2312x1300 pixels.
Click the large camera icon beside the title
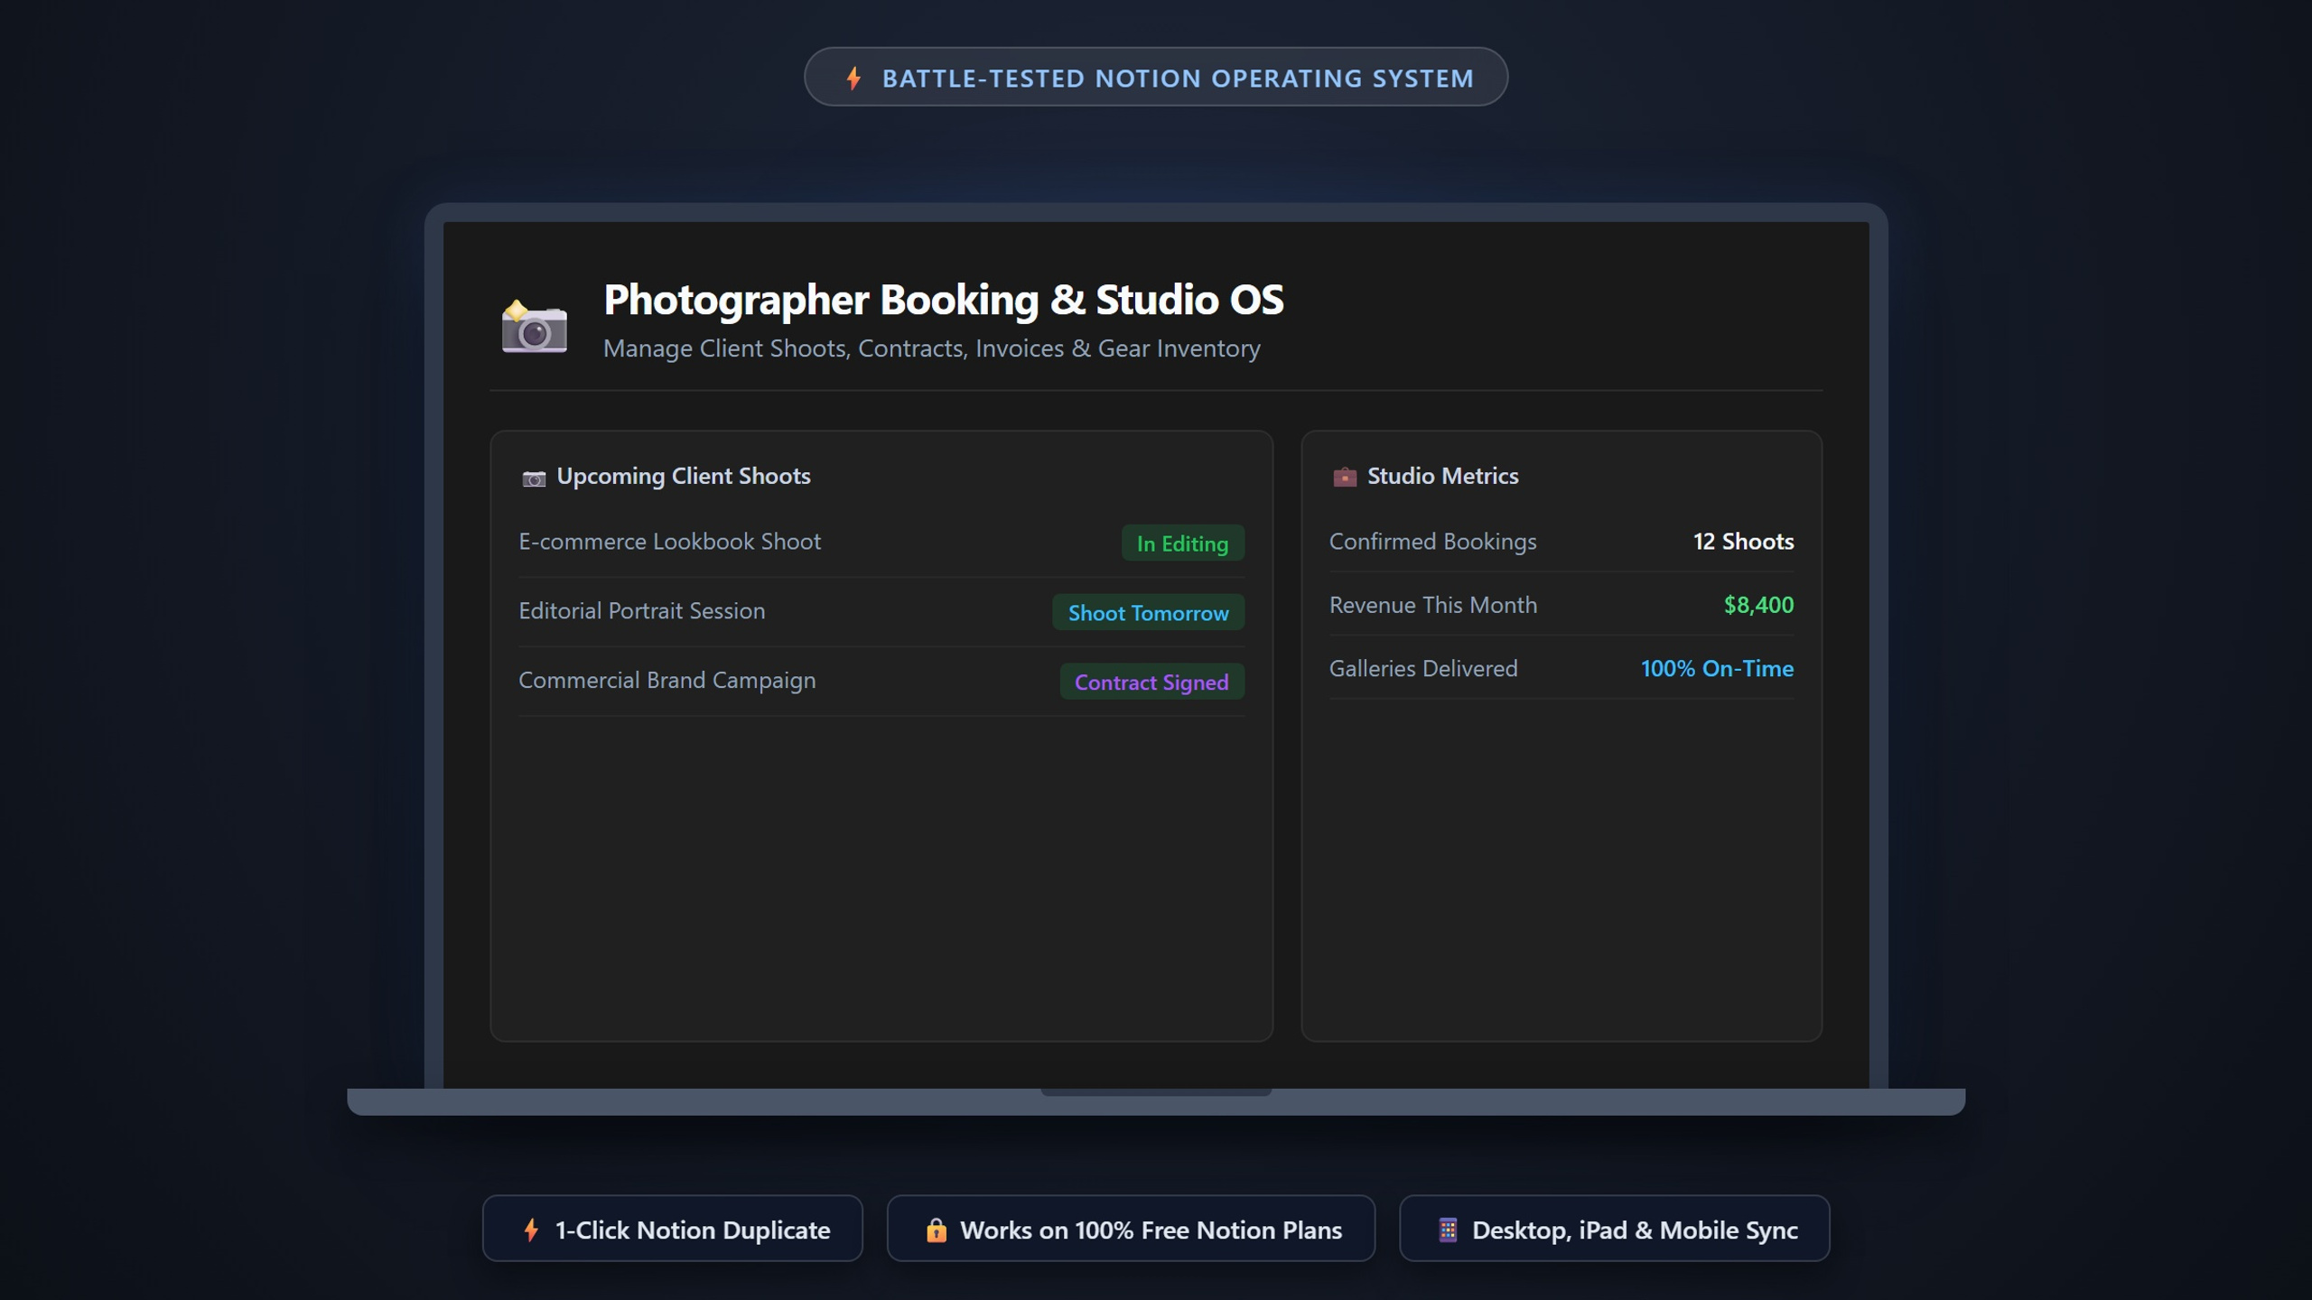click(x=535, y=326)
